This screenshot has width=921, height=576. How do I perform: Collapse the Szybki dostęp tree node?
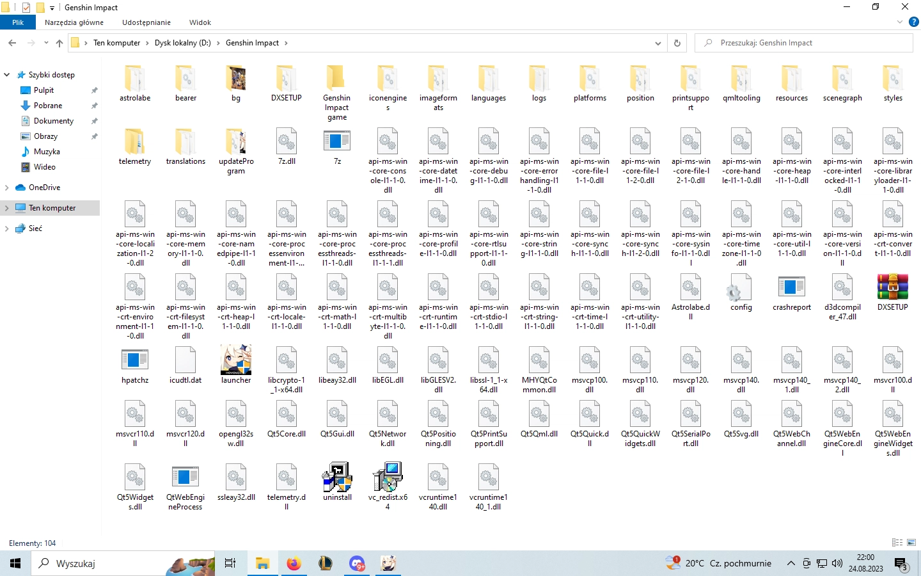click(x=7, y=75)
